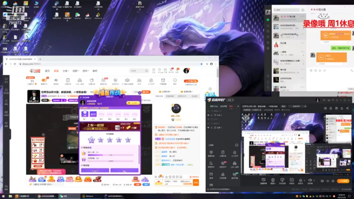The height and width of the screenshot is (199, 354).
Task: Click the waveform icon in Douyu toolbar
Action: (x=56, y=80)
